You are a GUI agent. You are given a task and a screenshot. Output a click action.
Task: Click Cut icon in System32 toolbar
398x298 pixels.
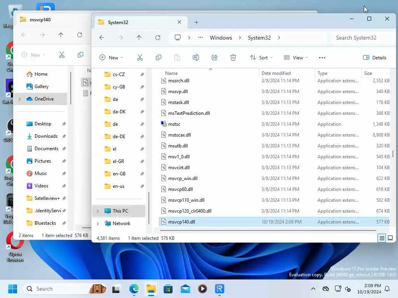140,57
